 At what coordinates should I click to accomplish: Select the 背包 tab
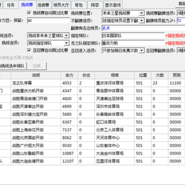pos(79,5)
